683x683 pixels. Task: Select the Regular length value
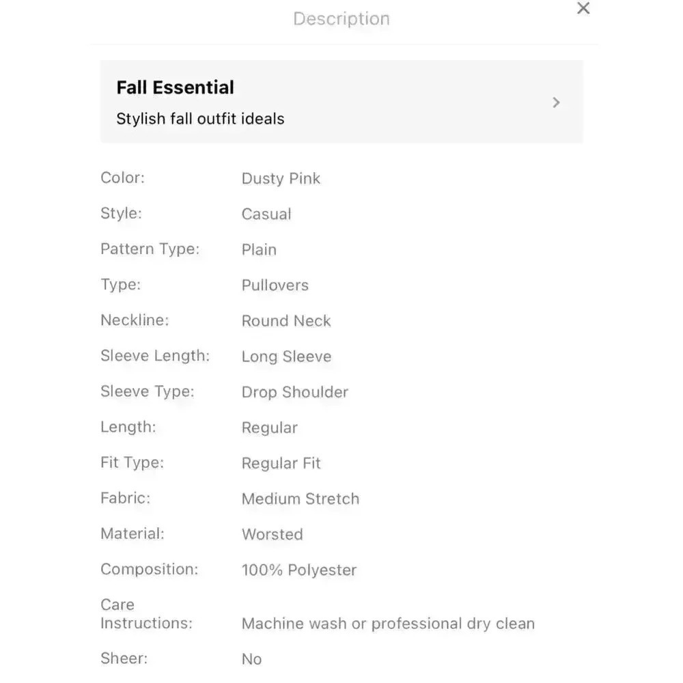click(x=270, y=428)
